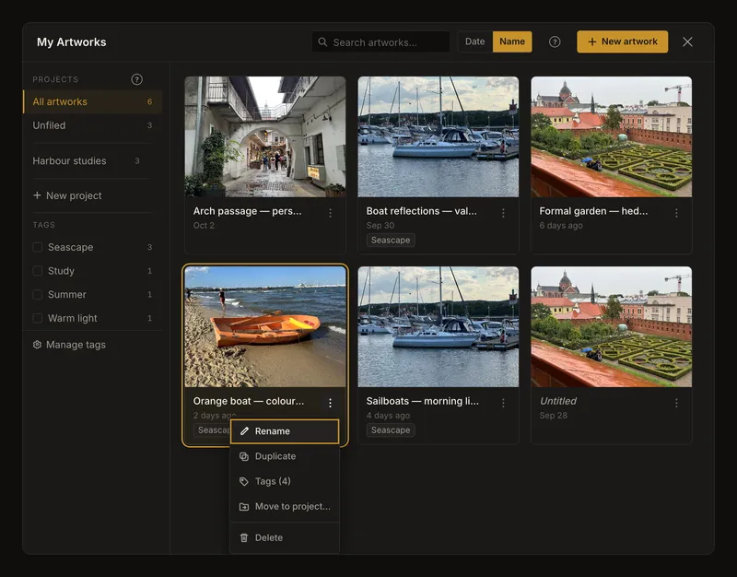
Task: Click the folder icon beside Move to project
Action: tap(244, 506)
